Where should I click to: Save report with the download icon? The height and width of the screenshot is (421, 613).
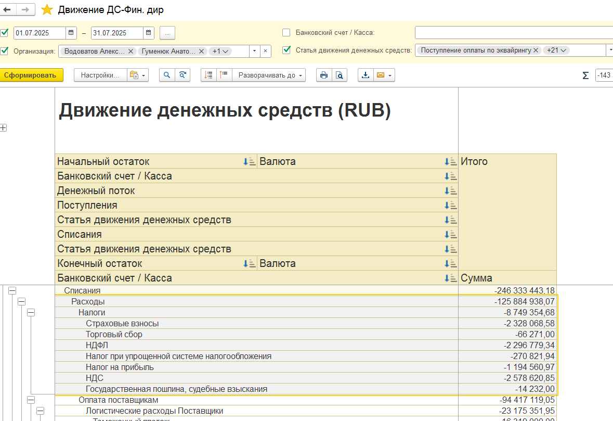point(366,75)
